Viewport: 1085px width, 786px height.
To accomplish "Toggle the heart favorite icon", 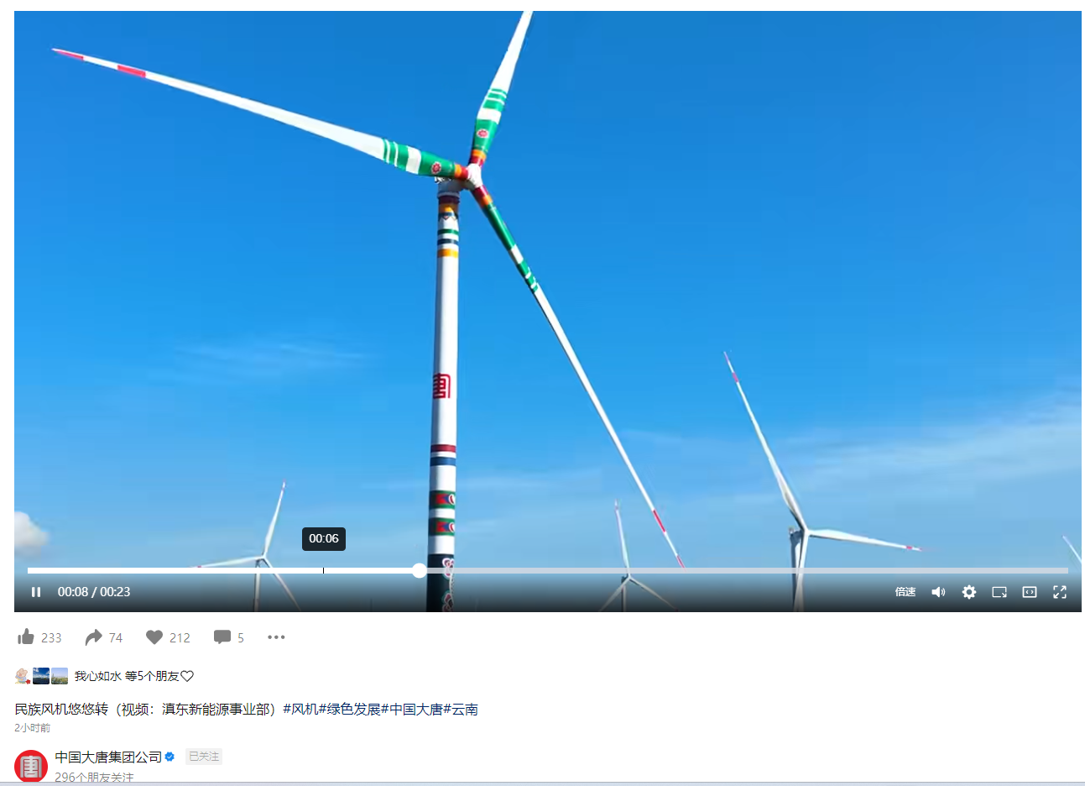I will click(x=154, y=637).
